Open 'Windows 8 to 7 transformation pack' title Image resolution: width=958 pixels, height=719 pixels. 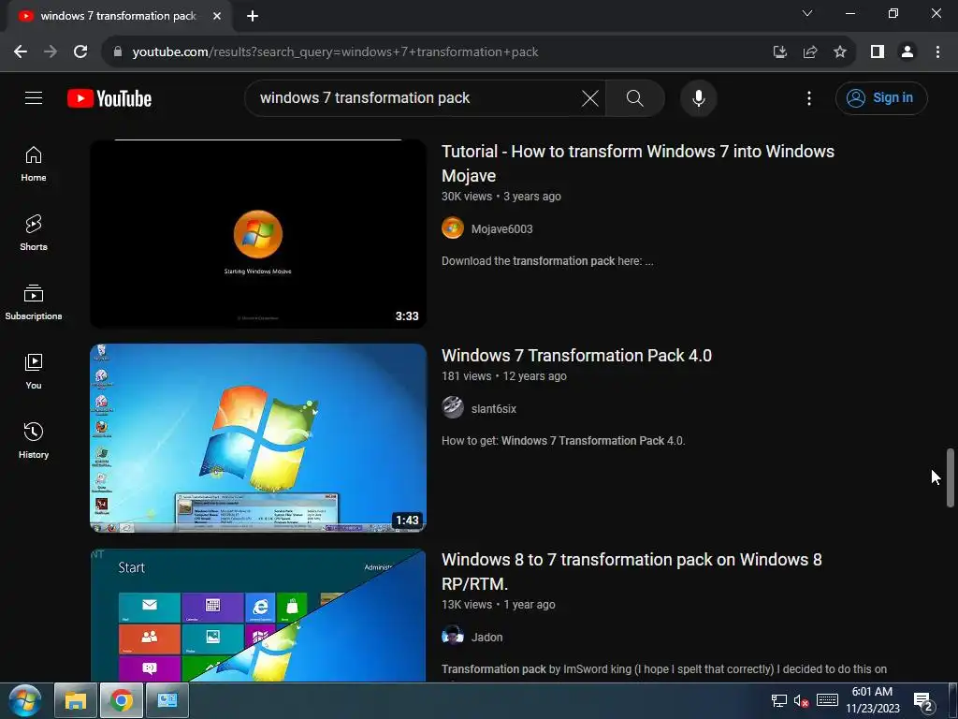[x=631, y=572]
